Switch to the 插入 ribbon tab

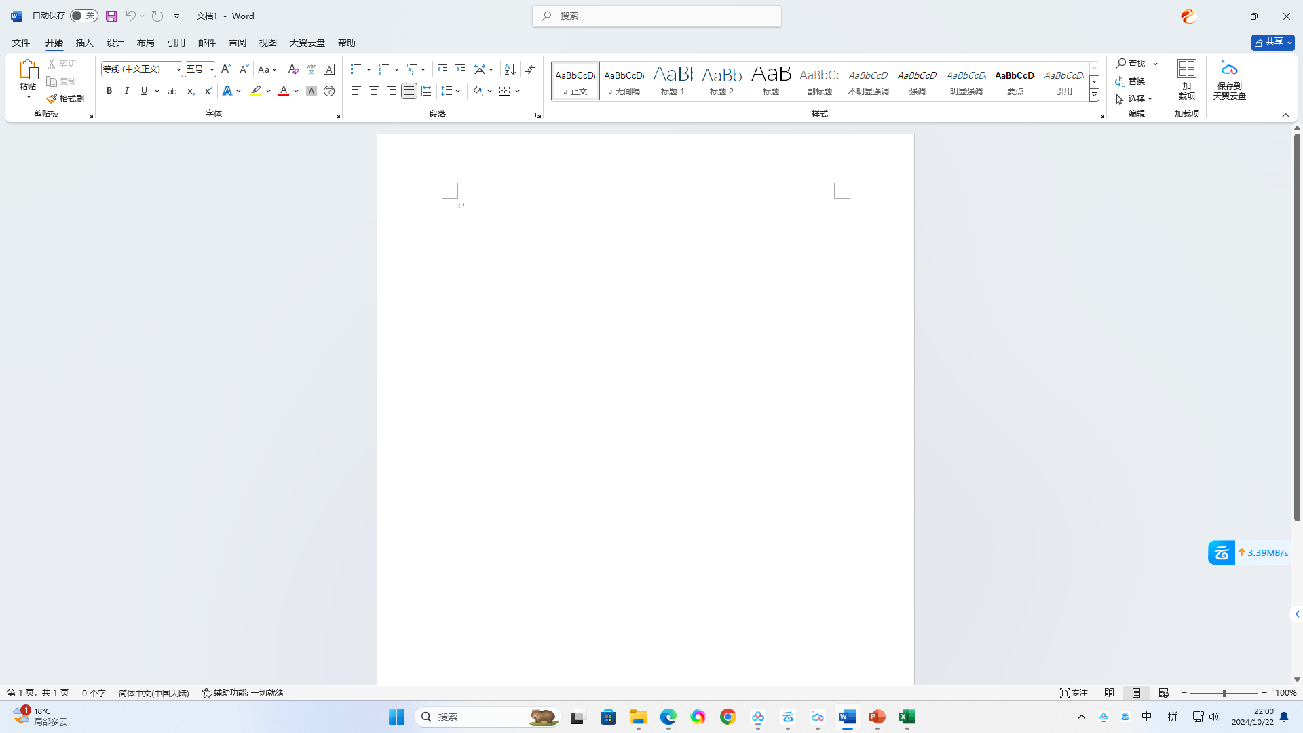[x=84, y=42]
